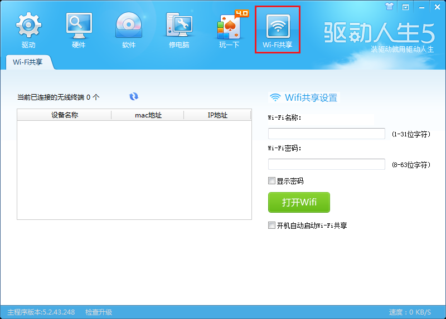Open the skin shirt icon in title bar
Image resolution: width=446 pixels, height=319 pixels.
click(389, 6)
